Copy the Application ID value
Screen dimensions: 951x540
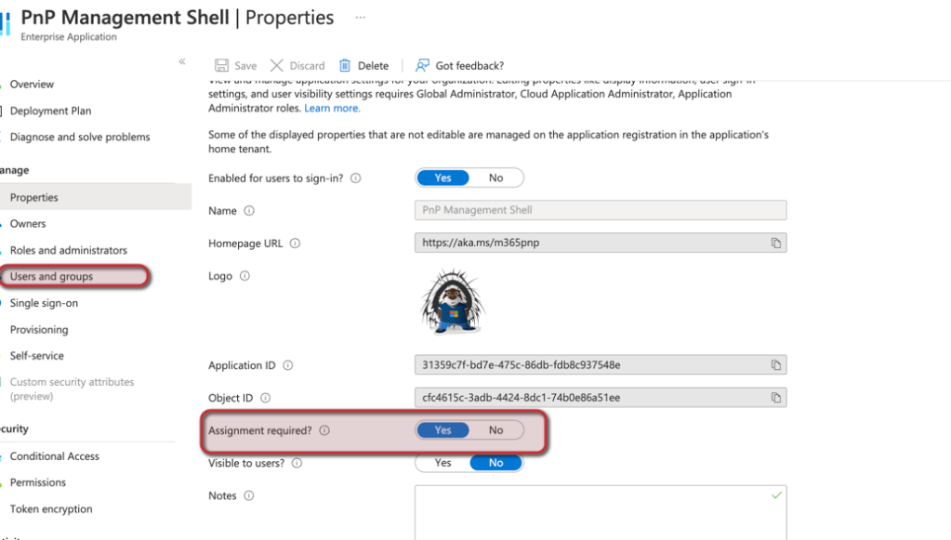click(x=775, y=365)
